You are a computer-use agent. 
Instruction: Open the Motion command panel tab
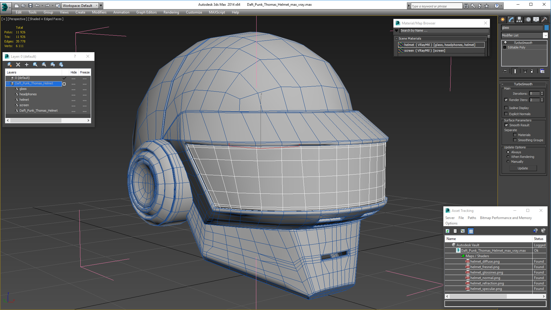tap(528, 20)
